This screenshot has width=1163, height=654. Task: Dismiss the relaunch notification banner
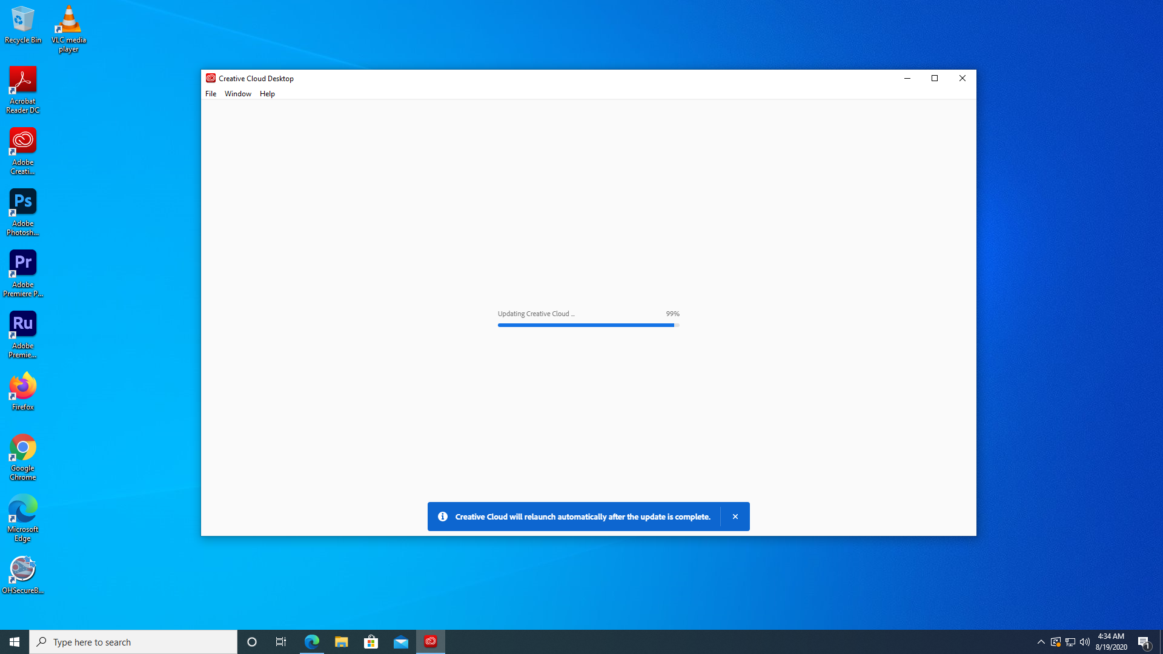point(735,517)
